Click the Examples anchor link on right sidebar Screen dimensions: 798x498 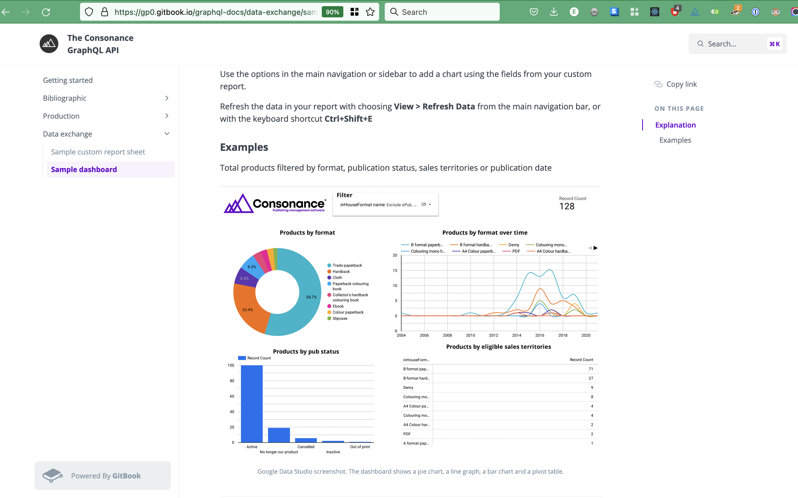pyautogui.click(x=675, y=139)
